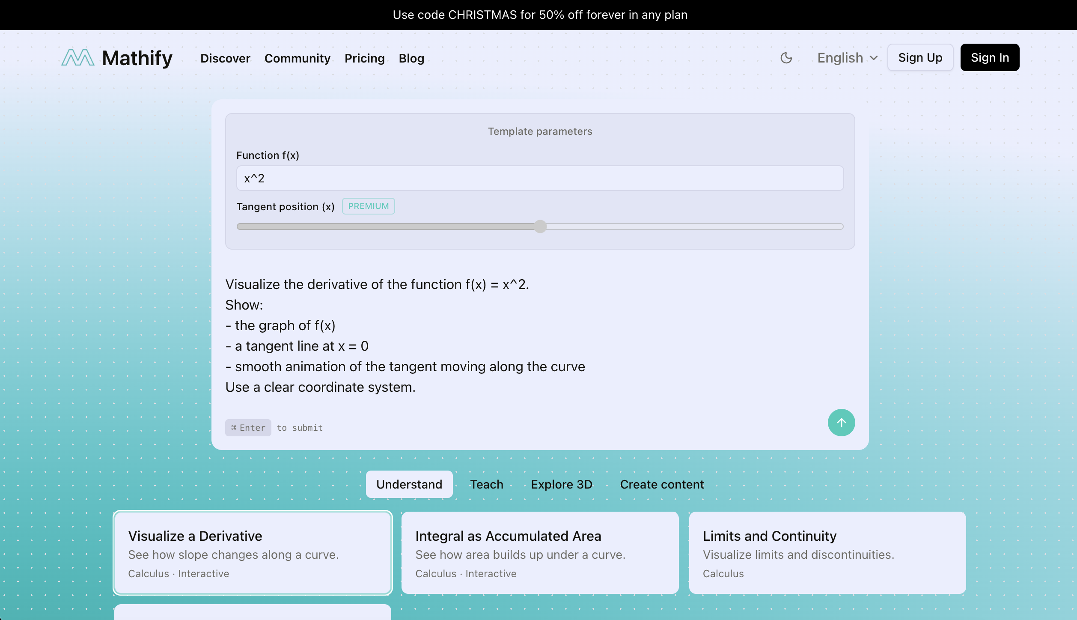
Task: Visit the Blog link
Action: pos(411,58)
